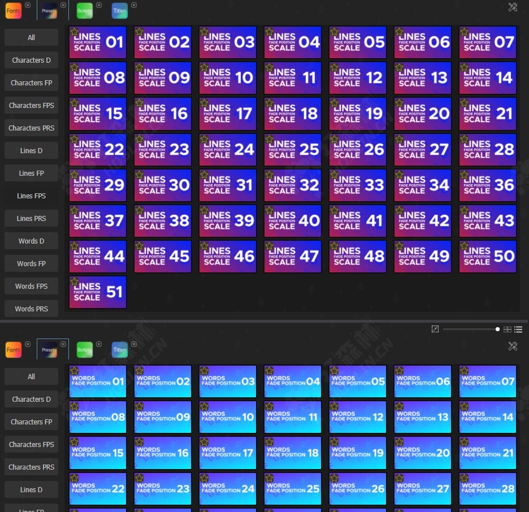Apply Lines Scale 16 preset thumbnail

163,114
